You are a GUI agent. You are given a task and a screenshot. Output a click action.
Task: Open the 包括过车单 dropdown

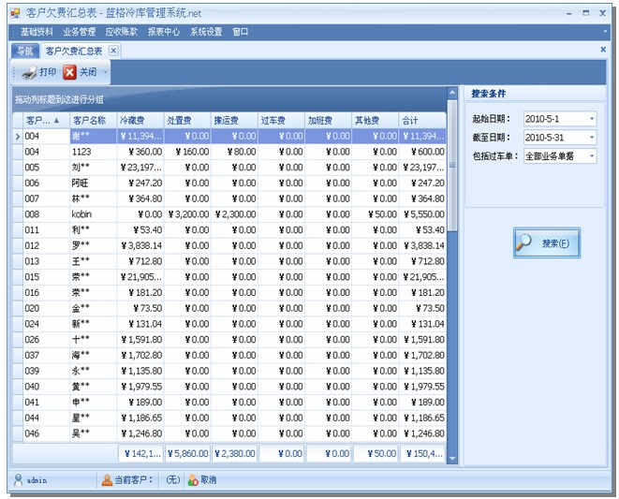592,156
